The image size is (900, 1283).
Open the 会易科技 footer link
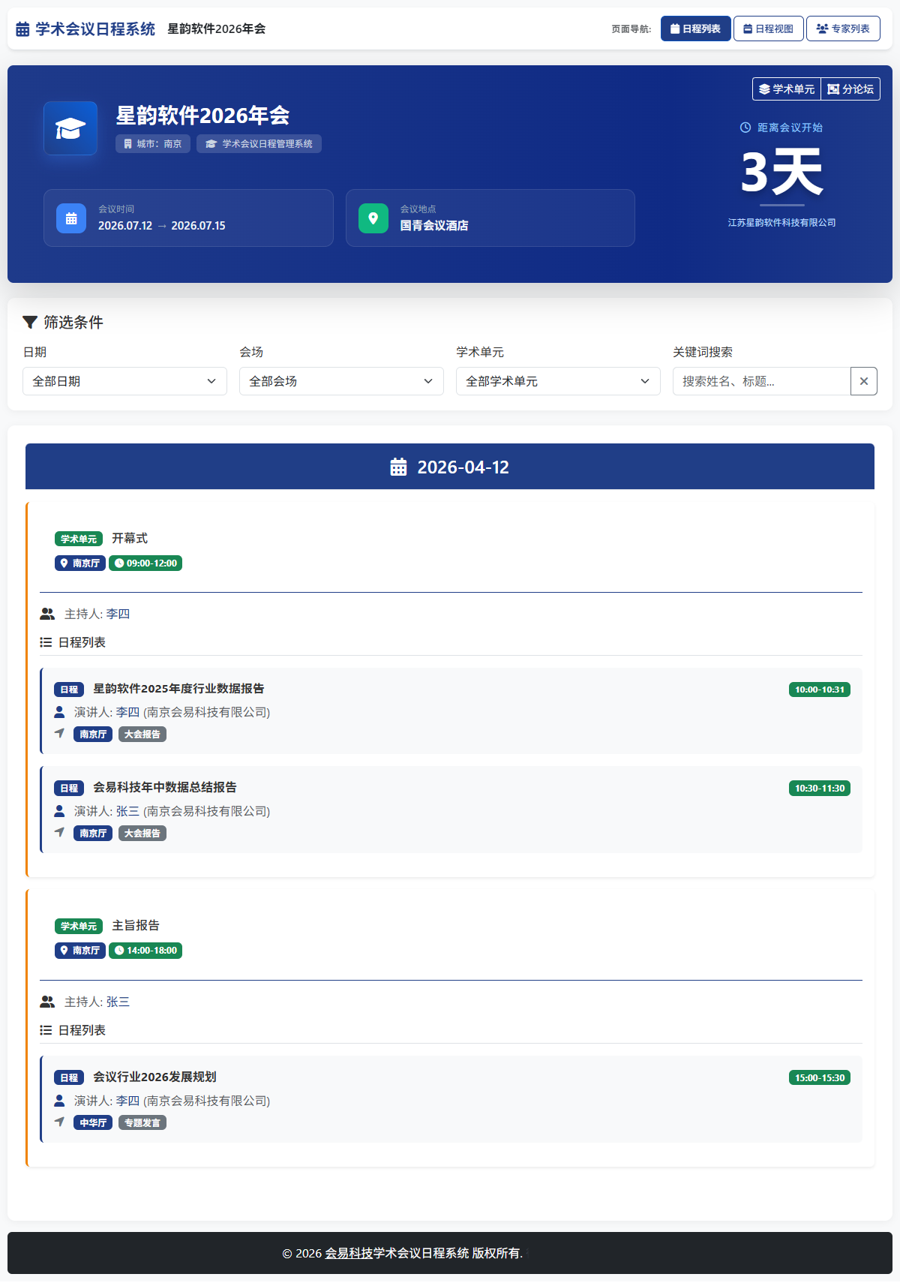pos(349,1253)
